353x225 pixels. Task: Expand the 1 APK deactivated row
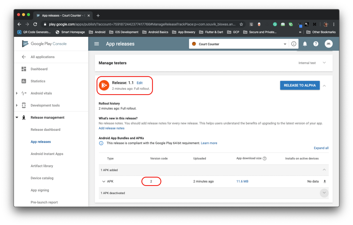click(x=324, y=193)
